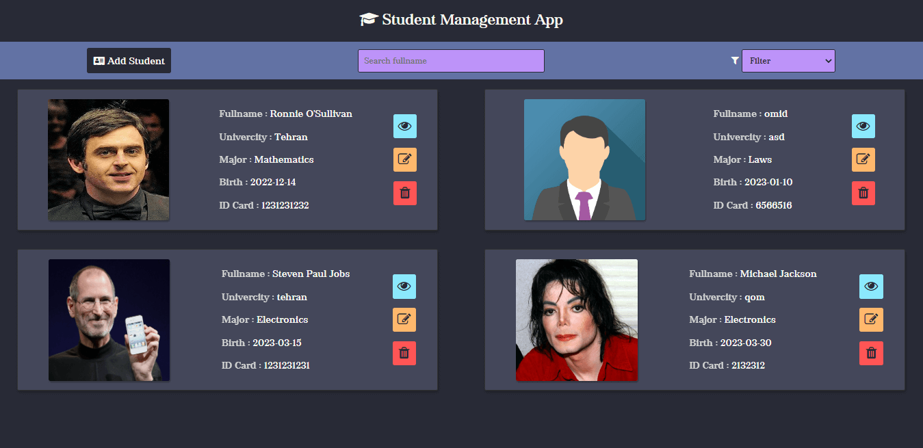Click the delete trash icon for Michael Jackson
The image size is (923, 448).
(870, 353)
